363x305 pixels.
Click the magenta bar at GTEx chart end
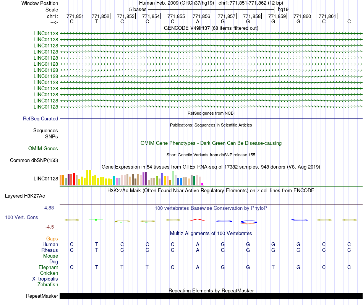pos(203,184)
